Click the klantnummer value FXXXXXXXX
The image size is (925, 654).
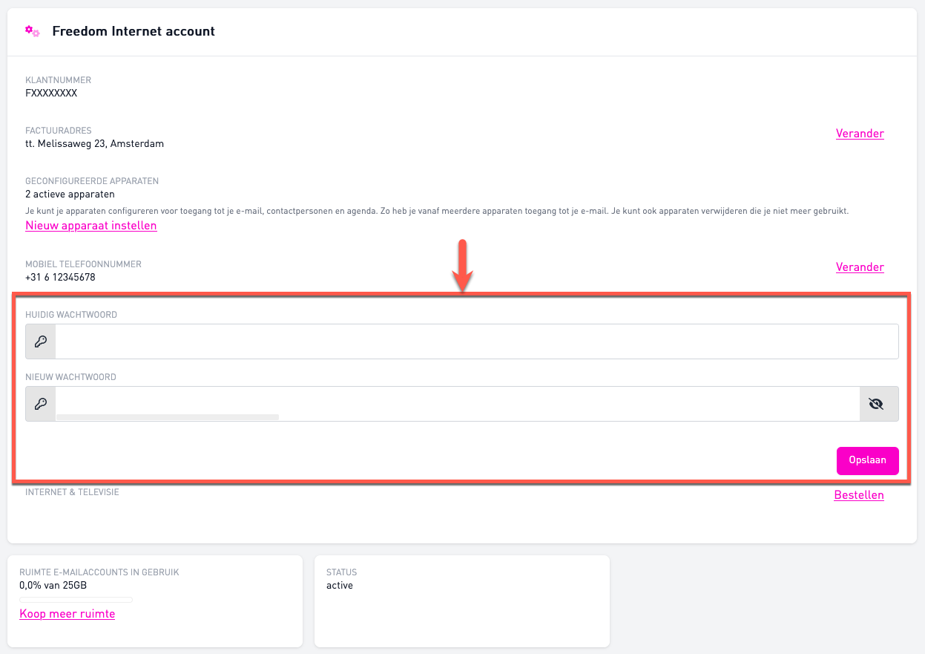pos(51,94)
